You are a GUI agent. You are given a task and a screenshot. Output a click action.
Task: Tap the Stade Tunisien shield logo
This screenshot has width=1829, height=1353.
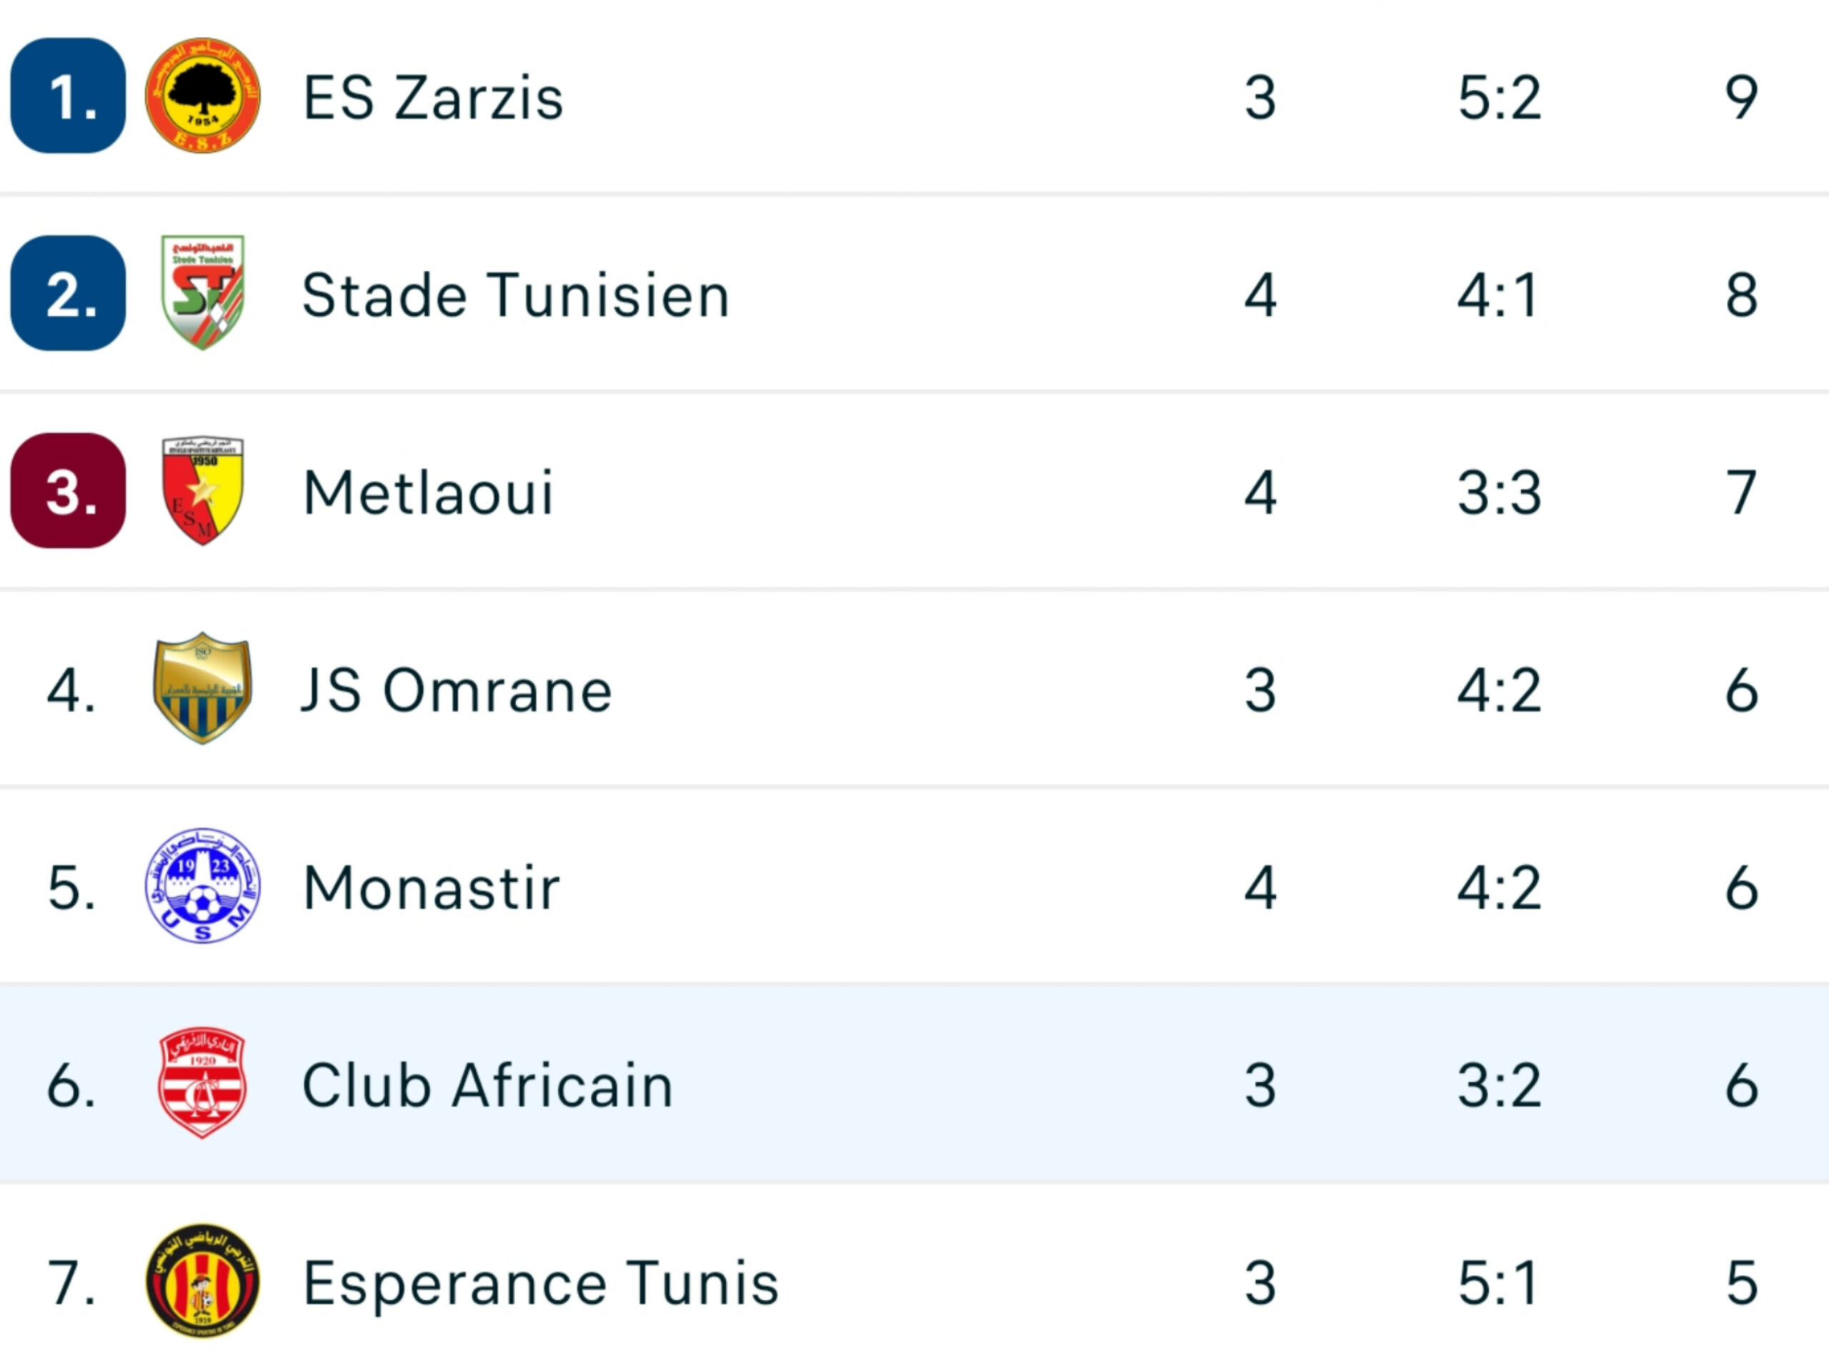(203, 293)
